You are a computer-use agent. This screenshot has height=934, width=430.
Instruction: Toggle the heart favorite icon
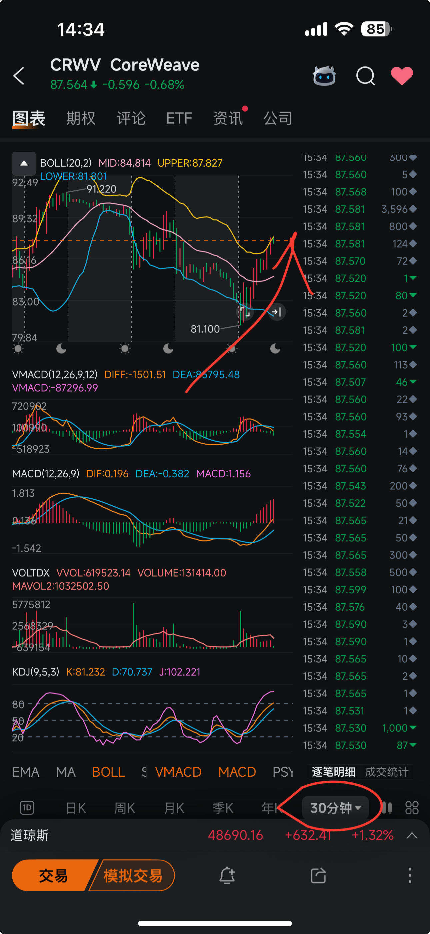point(402,76)
